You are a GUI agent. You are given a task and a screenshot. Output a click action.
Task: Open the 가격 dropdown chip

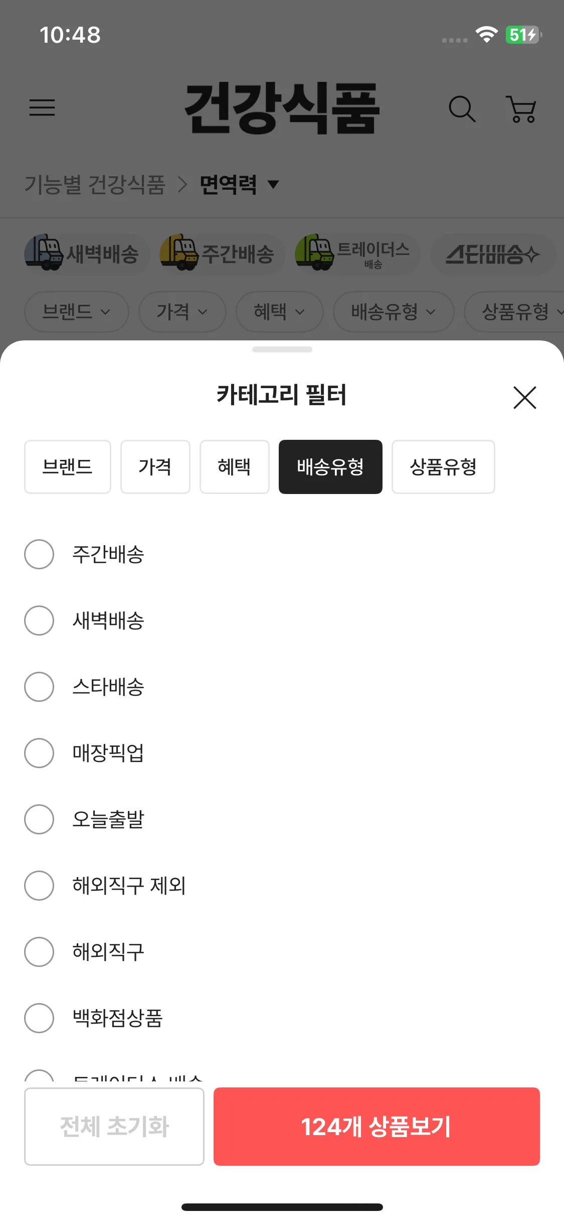(182, 312)
